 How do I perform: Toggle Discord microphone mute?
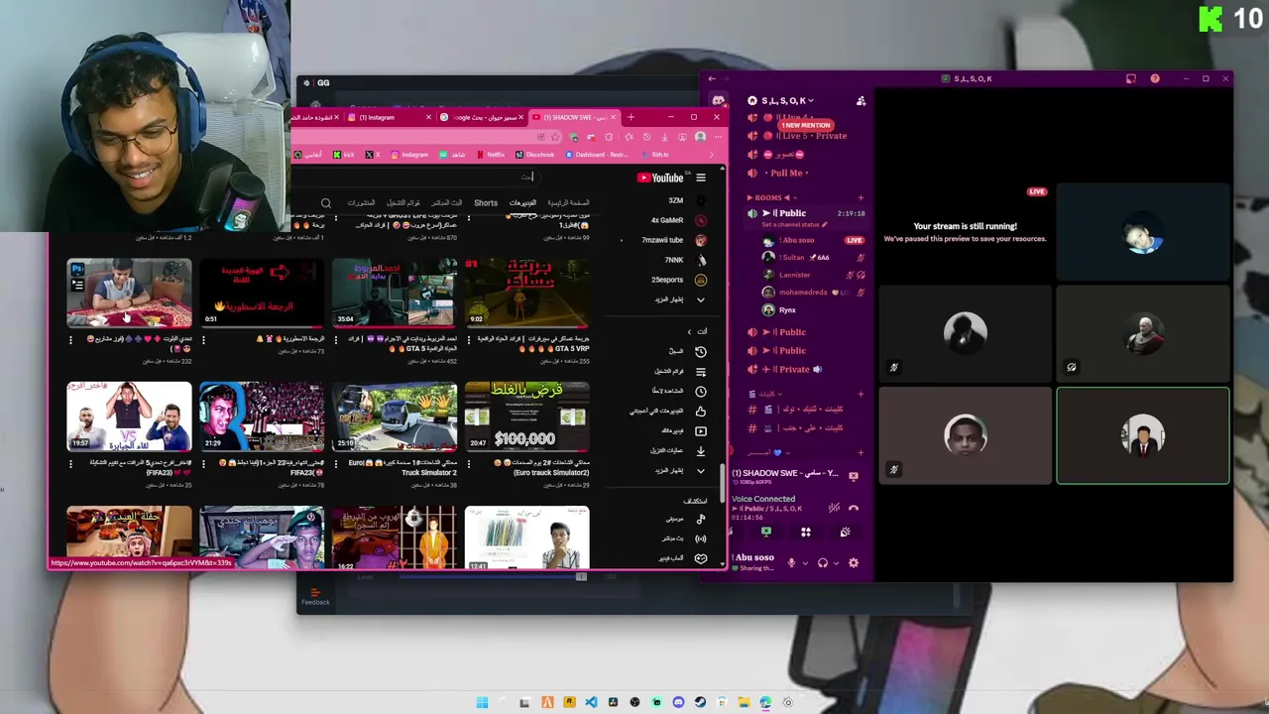click(790, 563)
